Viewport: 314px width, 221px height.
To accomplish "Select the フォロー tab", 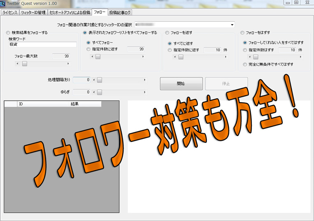I will tap(99, 12).
